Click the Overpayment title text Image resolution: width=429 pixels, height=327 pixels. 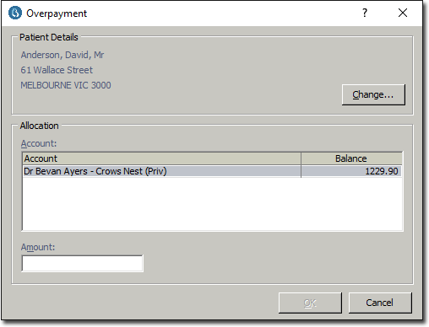(x=57, y=13)
